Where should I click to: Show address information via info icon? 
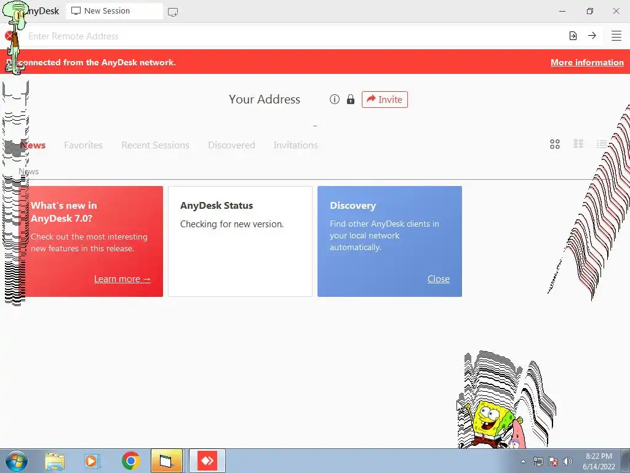pyautogui.click(x=335, y=99)
